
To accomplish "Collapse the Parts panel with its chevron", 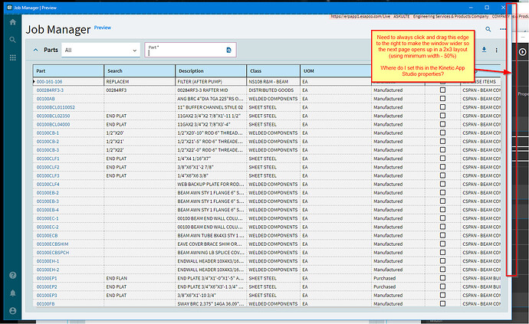I will tap(36, 50).
